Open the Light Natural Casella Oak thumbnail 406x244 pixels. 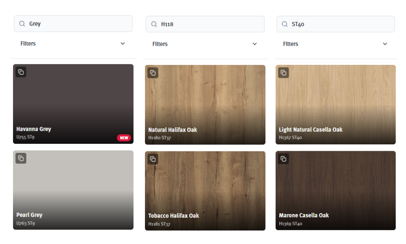point(336,105)
